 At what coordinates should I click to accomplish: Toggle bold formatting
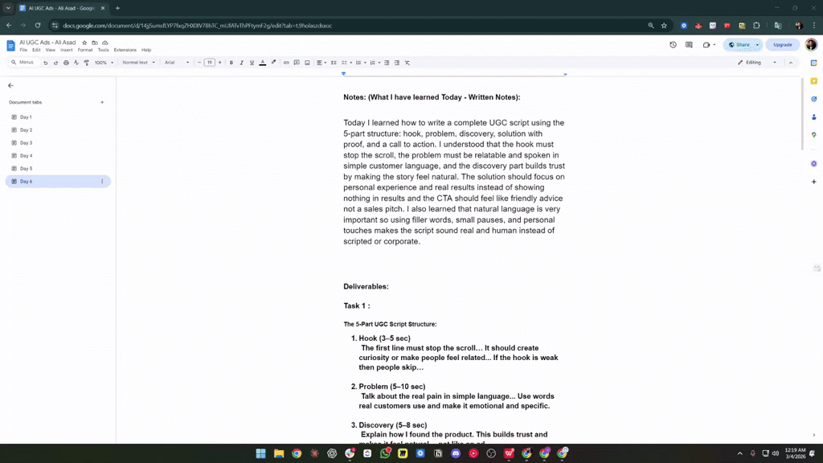pyautogui.click(x=231, y=63)
